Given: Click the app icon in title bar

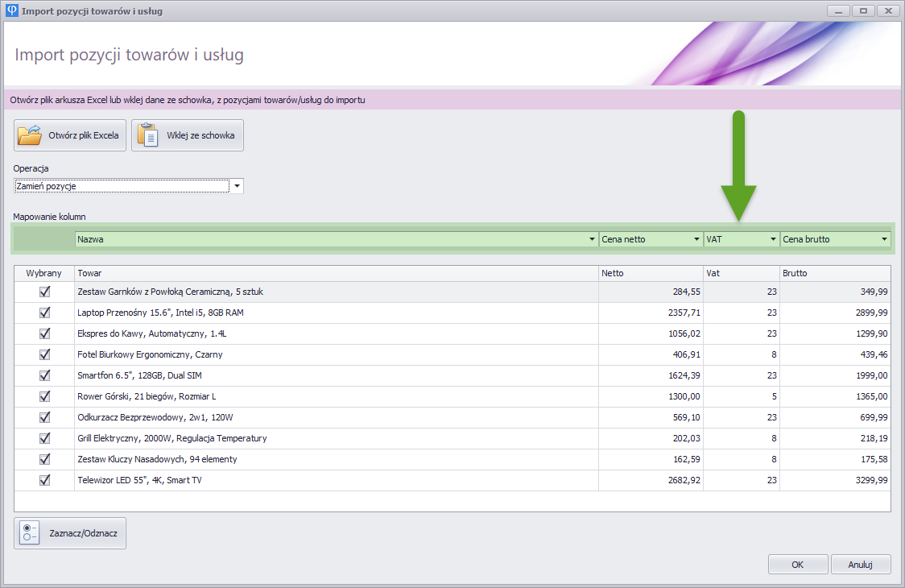Looking at the screenshot, I should (11, 11).
